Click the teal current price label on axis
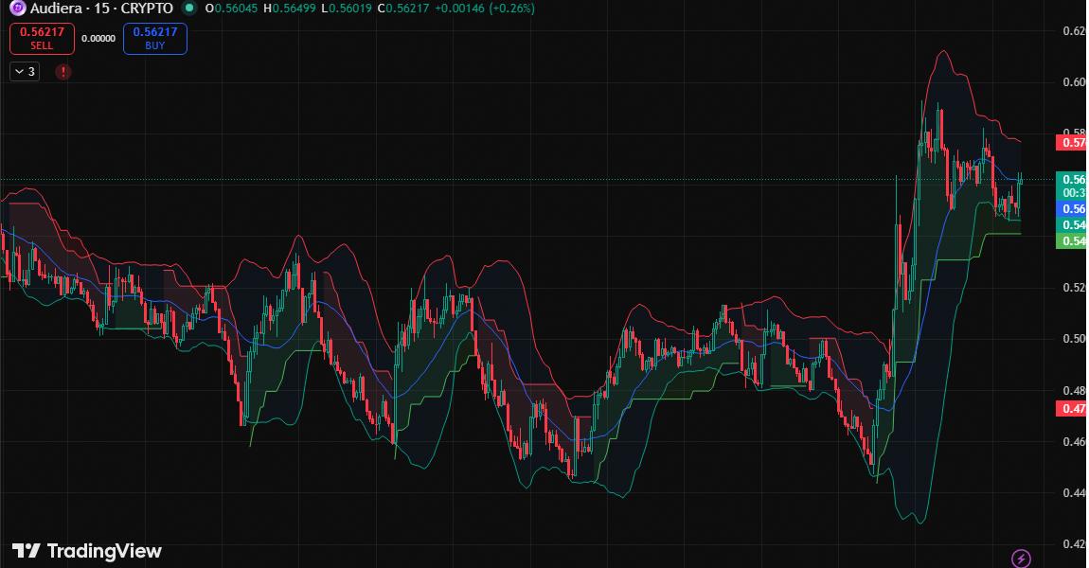The image size is (1089, 568). 1072,179
